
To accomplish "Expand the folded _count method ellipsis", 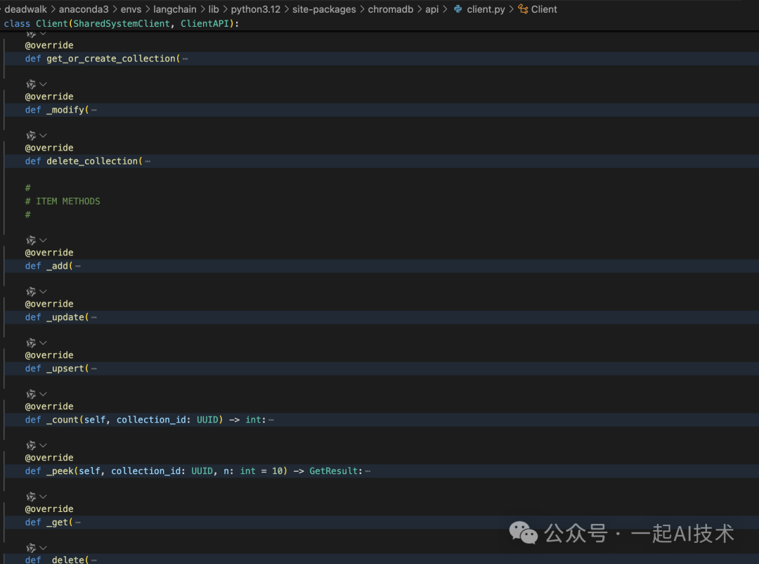I will pyautogui.click(x=271, y=420).
